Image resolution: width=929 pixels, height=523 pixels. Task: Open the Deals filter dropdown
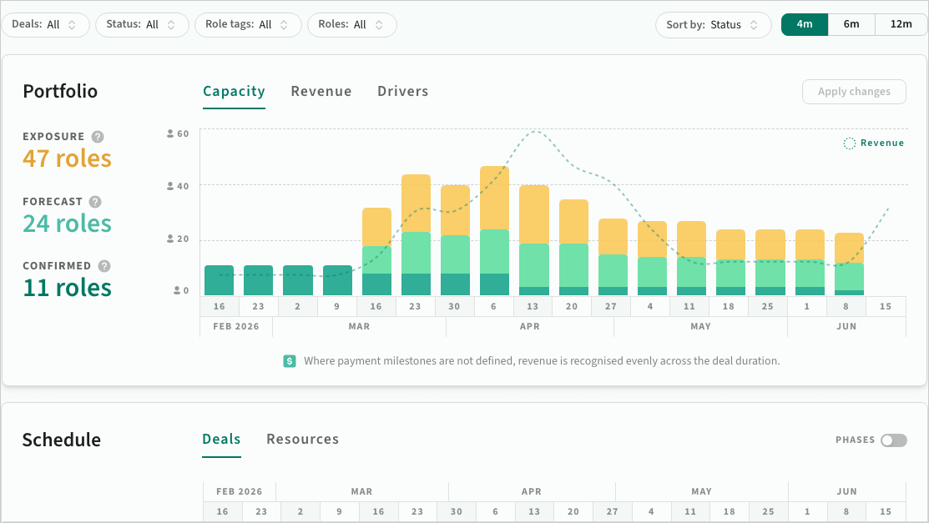click(45, 25)
